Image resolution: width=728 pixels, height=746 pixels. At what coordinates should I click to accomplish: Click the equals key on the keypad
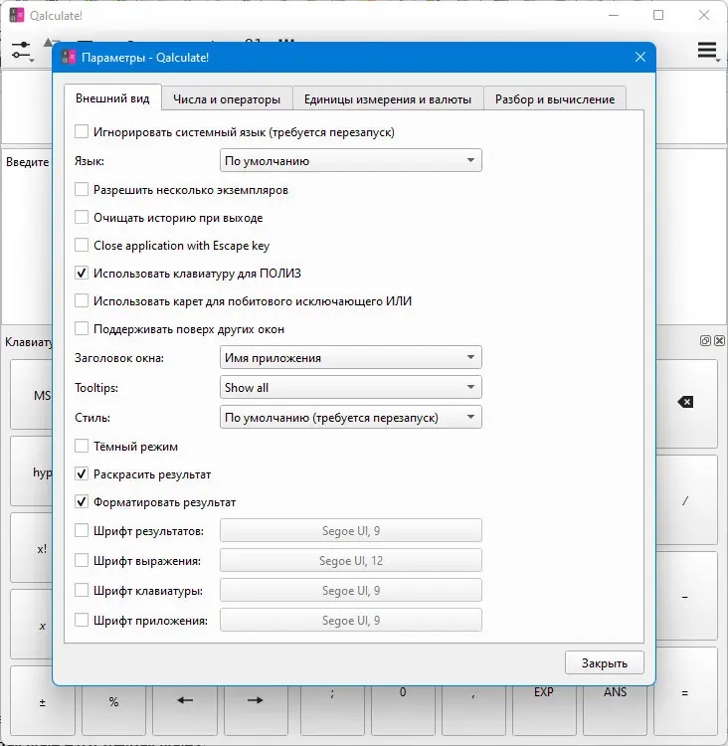pos(684,693)
